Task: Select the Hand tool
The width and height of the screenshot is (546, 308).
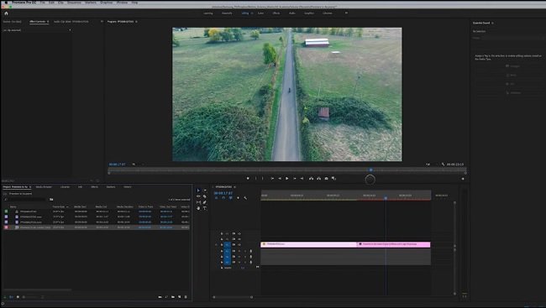Action: click(198, 208)
